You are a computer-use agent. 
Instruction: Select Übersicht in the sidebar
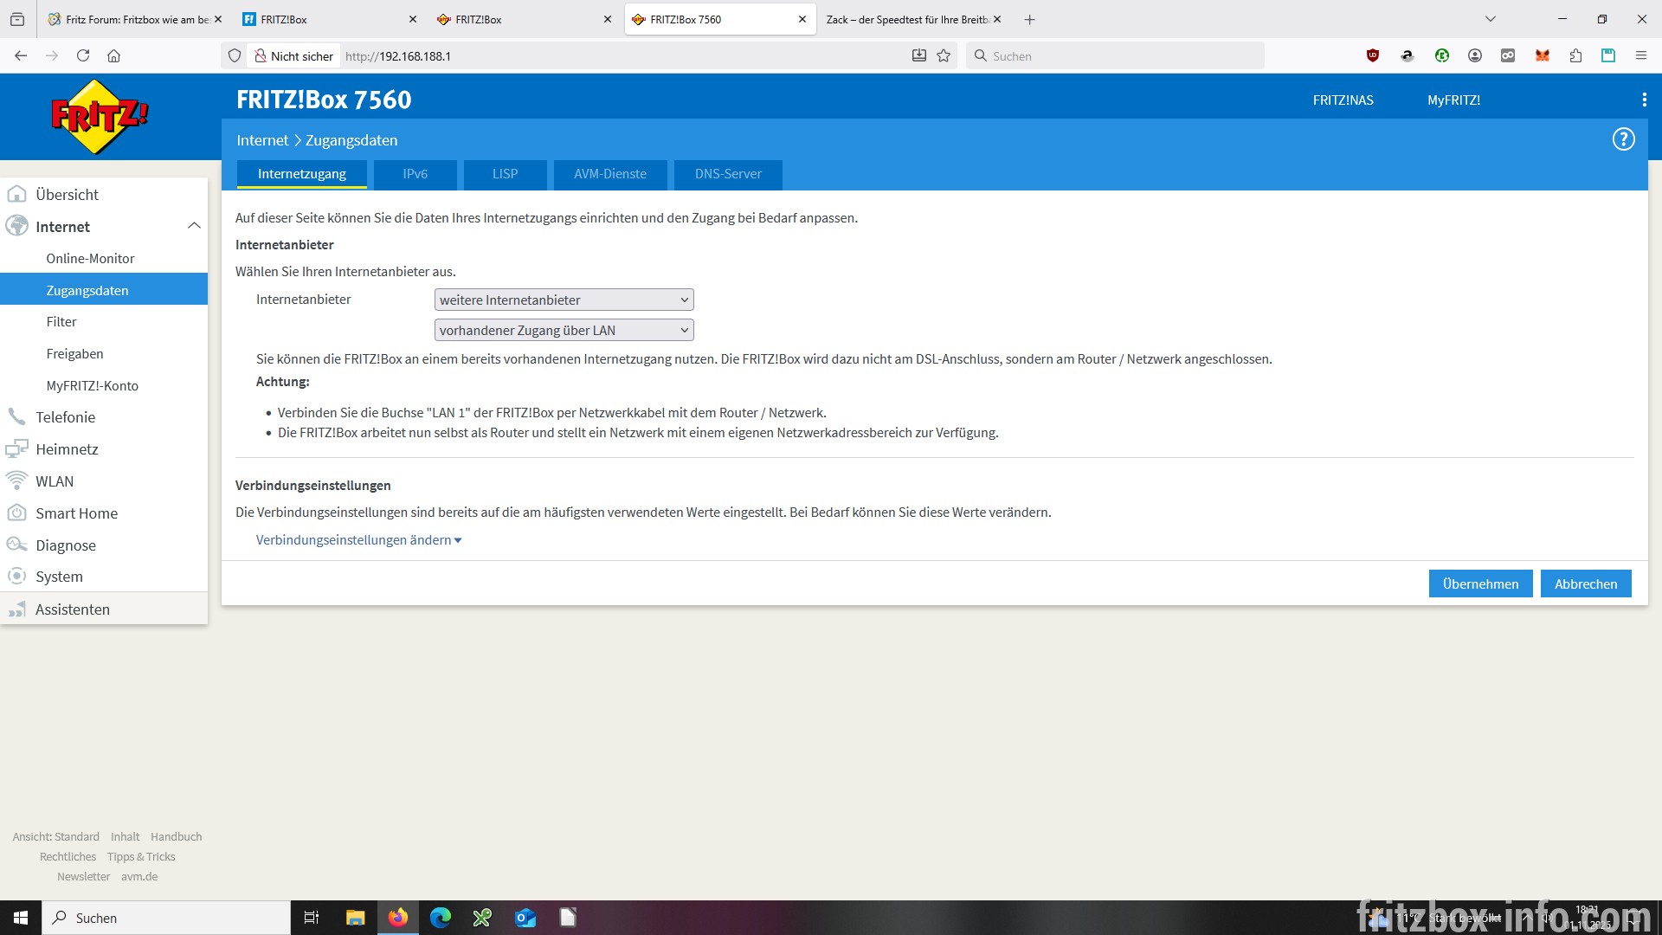click(104, 195)
